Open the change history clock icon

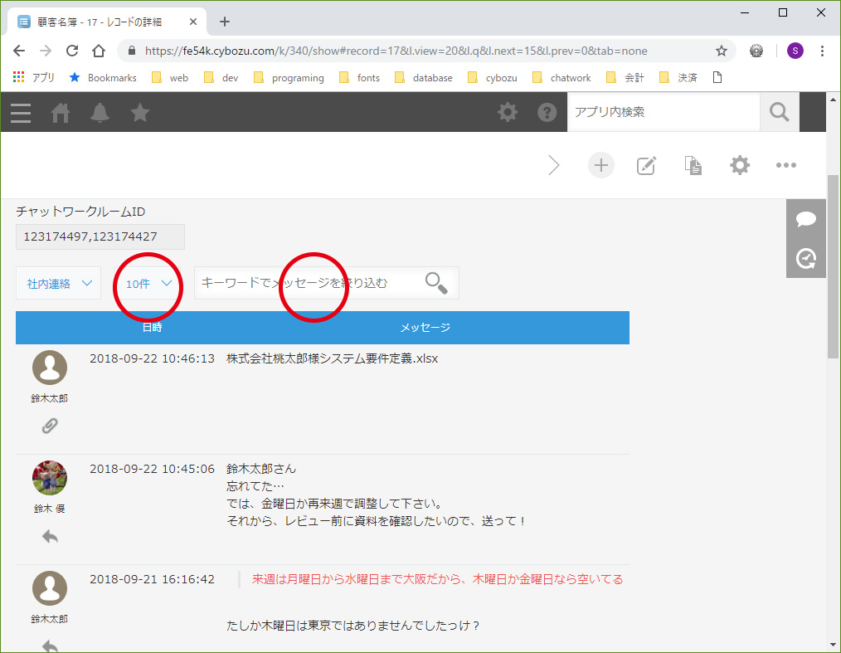805,259
